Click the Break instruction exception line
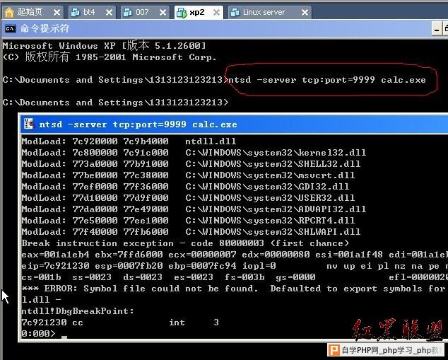This screenshot has height=360, width=448. [185, 243]
